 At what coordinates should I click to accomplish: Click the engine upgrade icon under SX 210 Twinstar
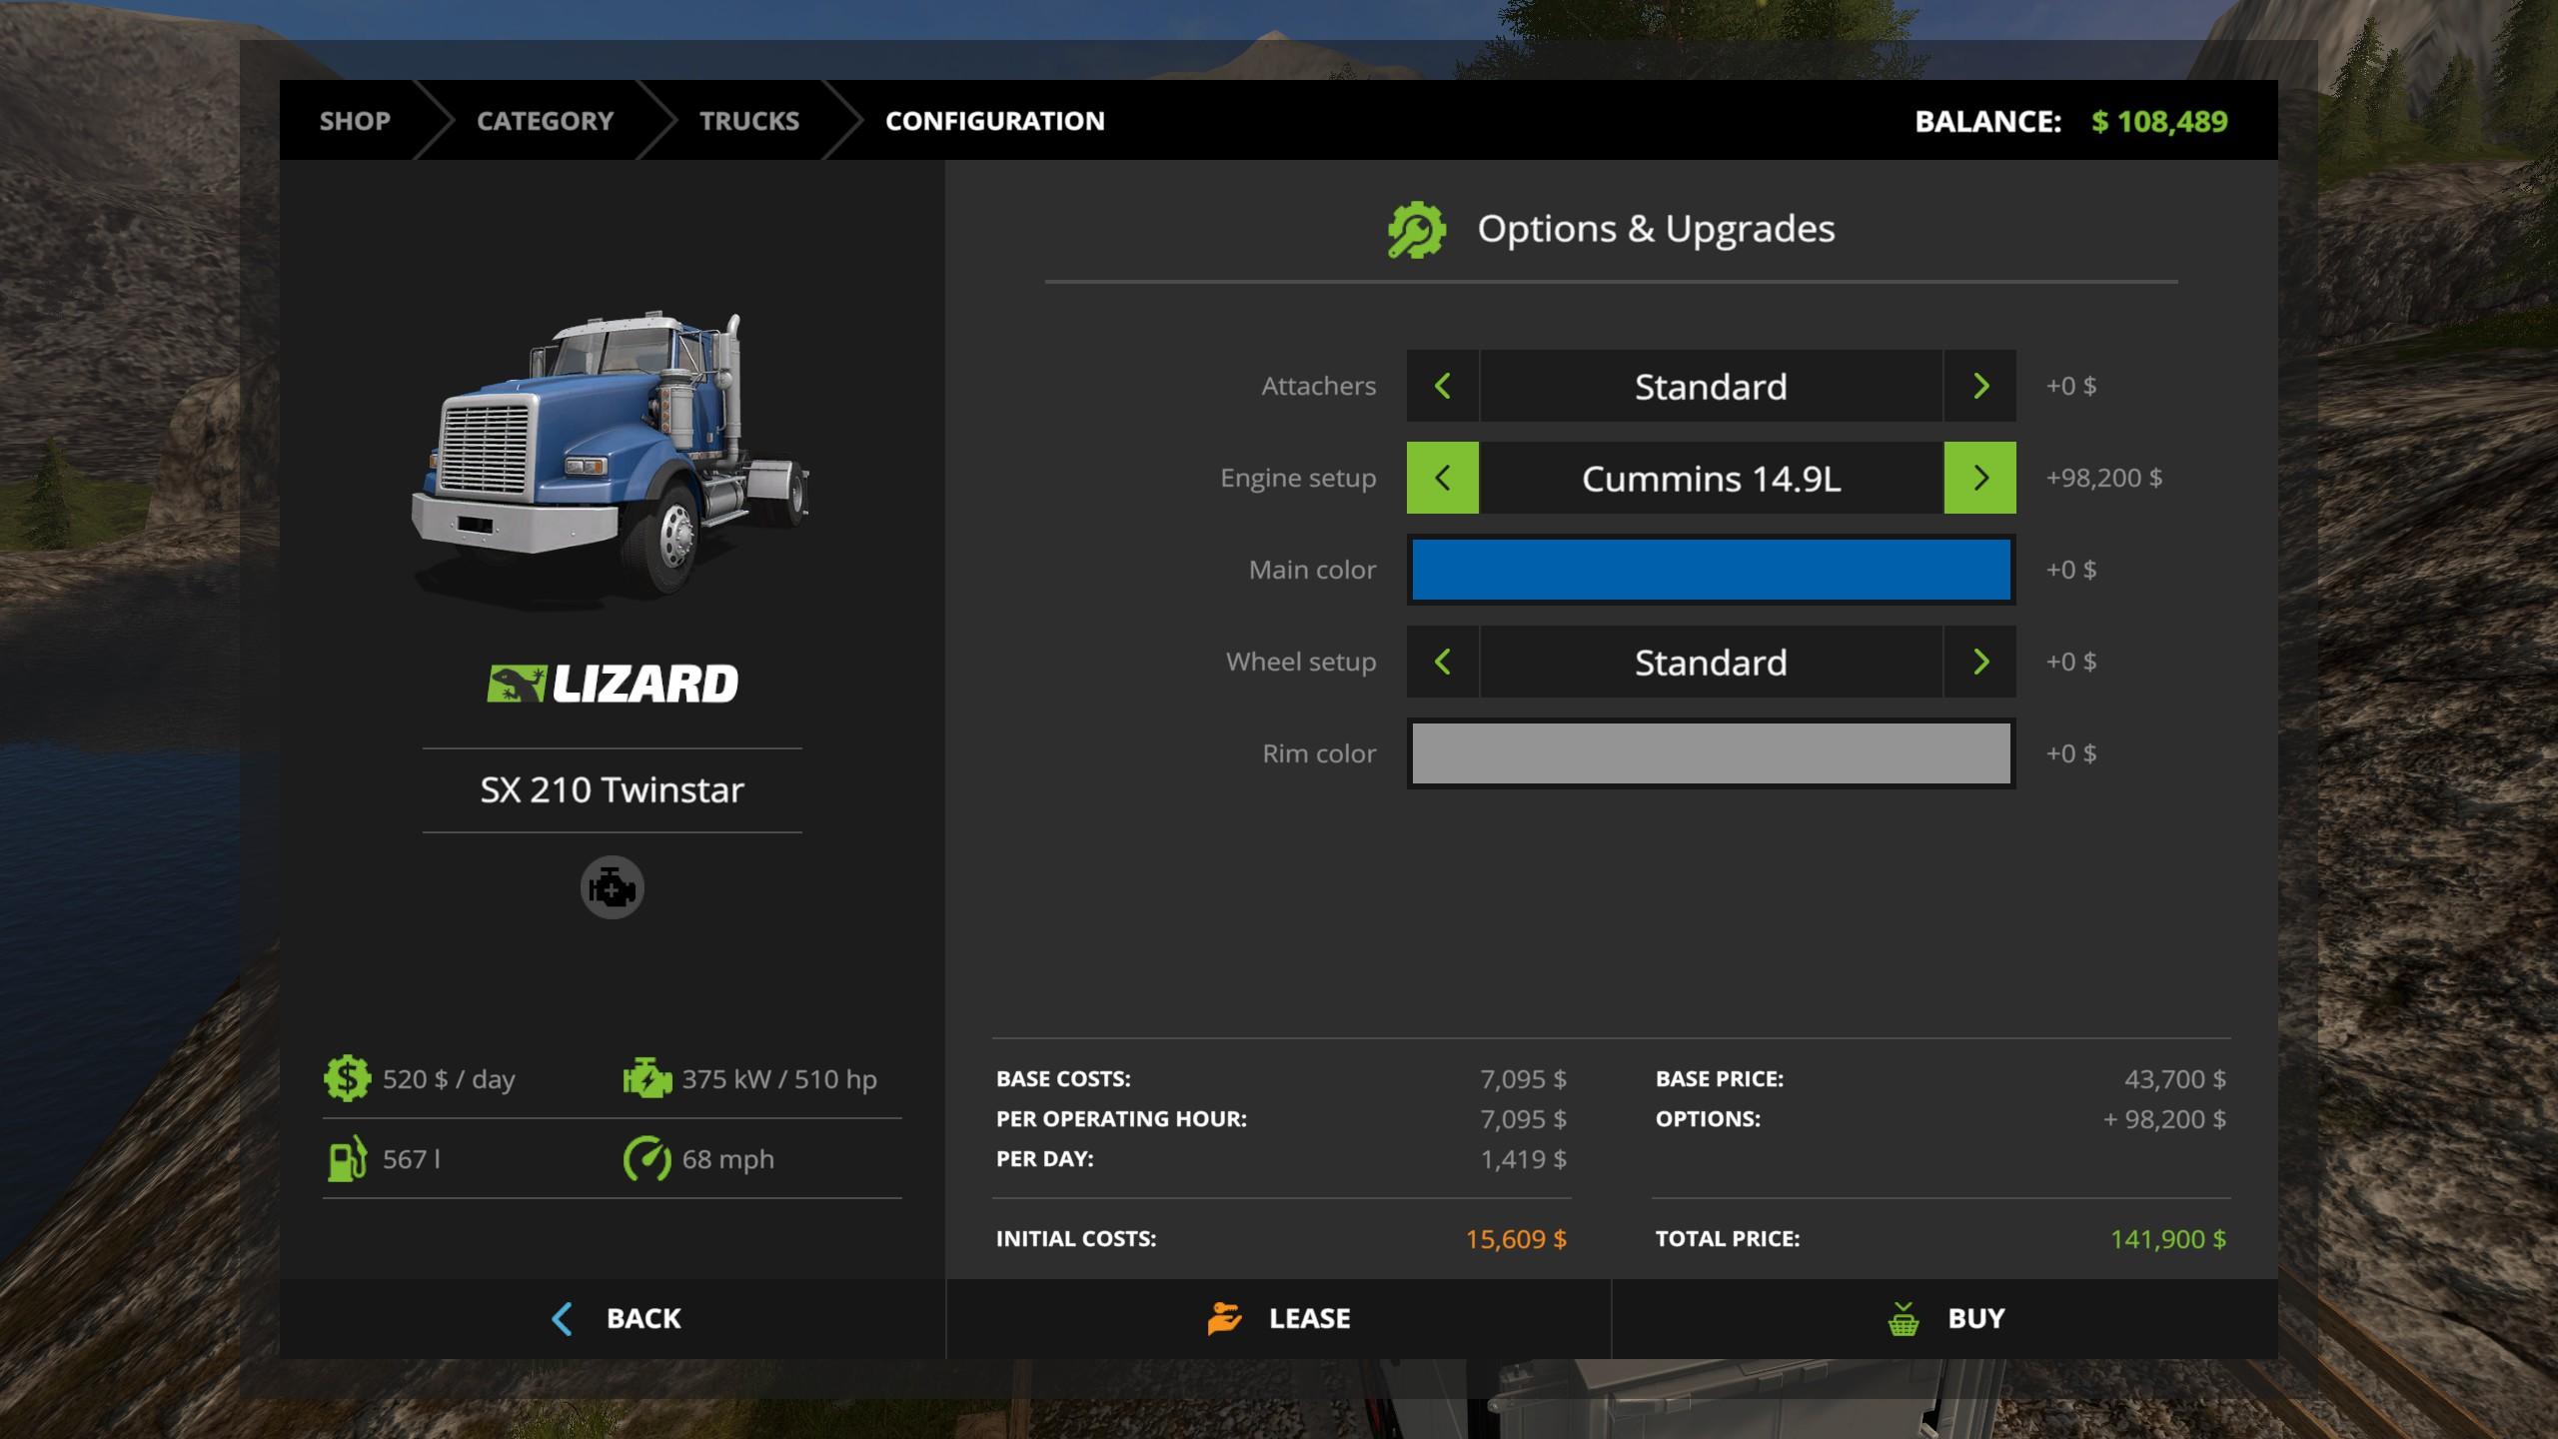tap(612, 887)
